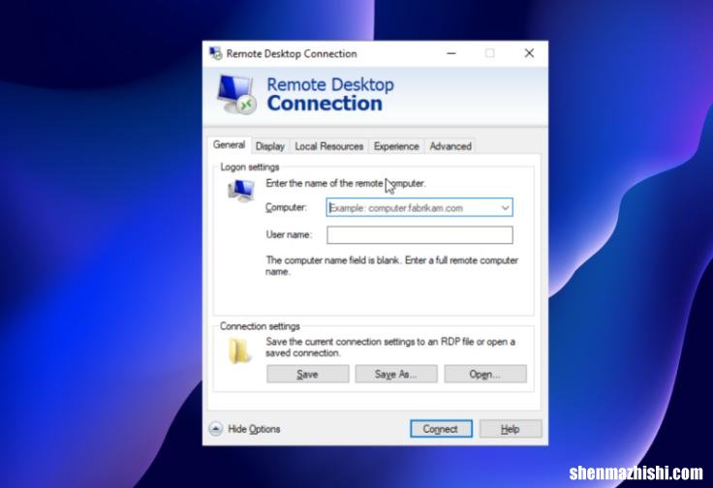Click the Computer: field label
The height and width of the screenshot is (488, 713).
click(x=286, y=207)
